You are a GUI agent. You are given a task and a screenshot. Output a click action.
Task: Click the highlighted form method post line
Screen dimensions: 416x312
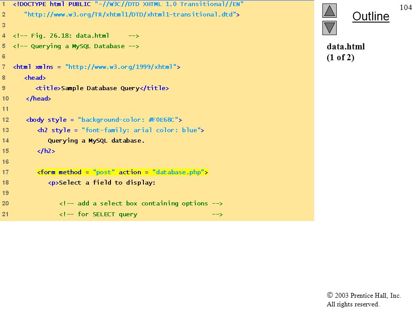123,172
